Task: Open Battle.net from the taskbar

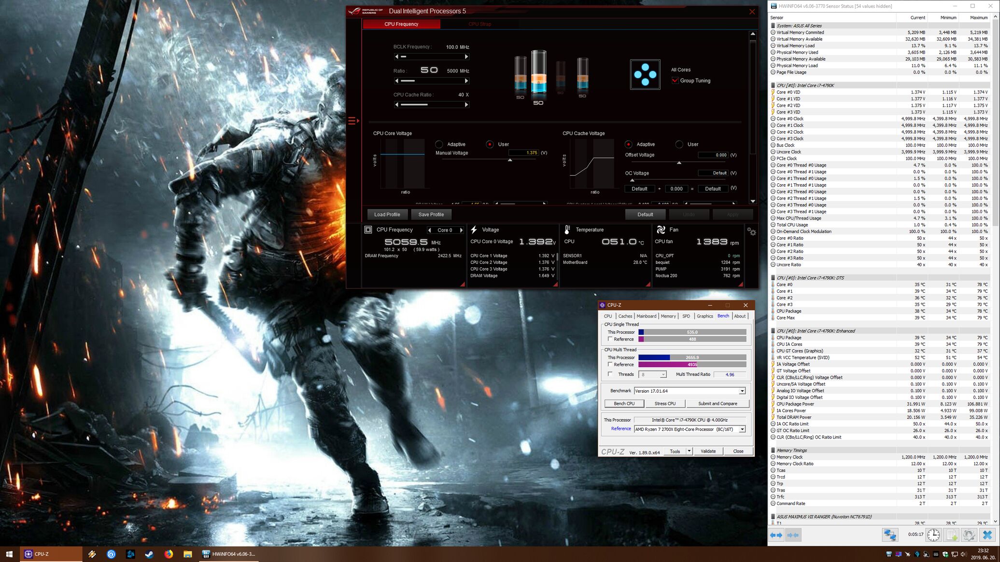Action: [x=130, y=554]
